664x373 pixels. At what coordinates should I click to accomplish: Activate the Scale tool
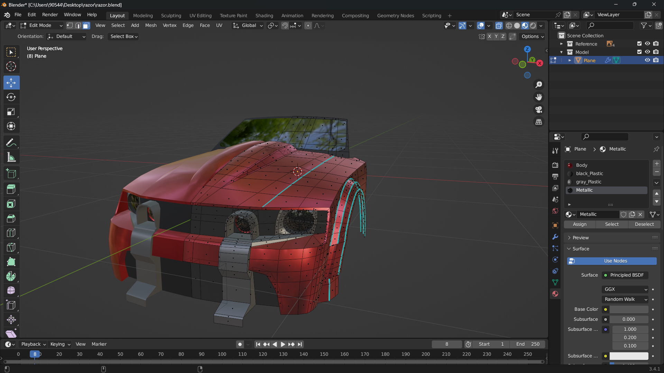pyautogui.click(x=11, y=112)
